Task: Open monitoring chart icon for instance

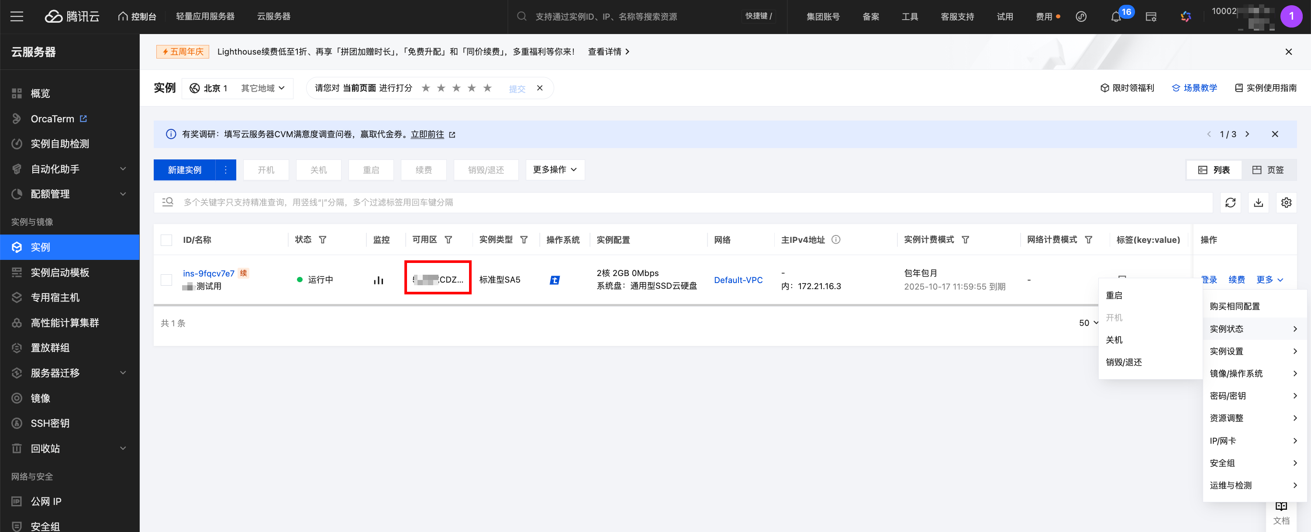Action: point(378,280)
